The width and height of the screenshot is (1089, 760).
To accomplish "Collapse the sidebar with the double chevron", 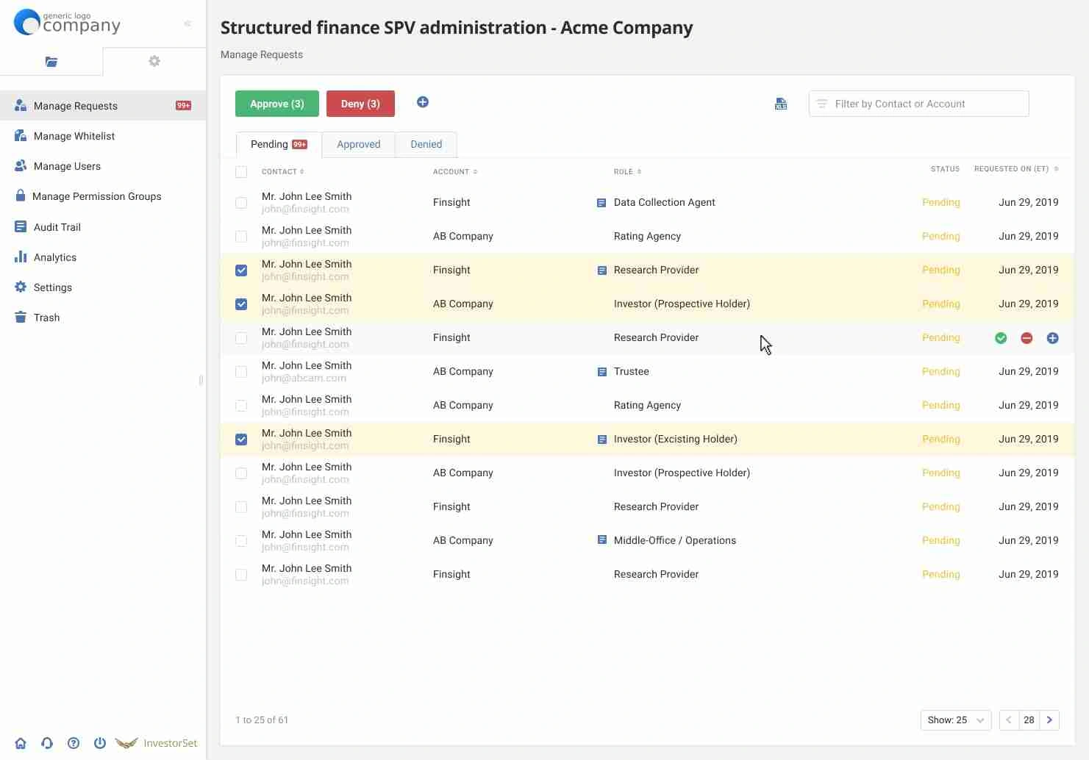I will [x=188, y=24].
